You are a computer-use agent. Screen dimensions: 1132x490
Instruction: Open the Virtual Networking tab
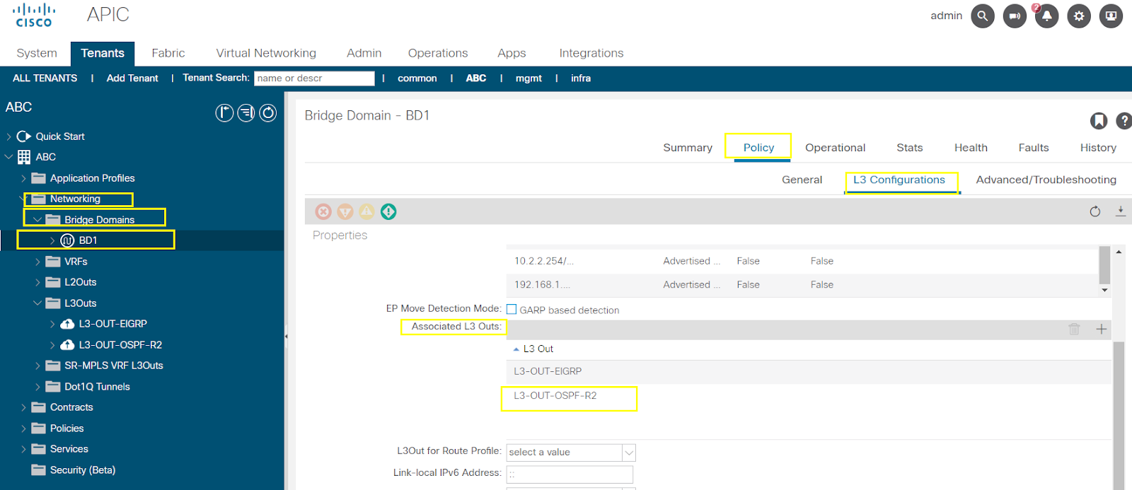click(x=266, y=53)
